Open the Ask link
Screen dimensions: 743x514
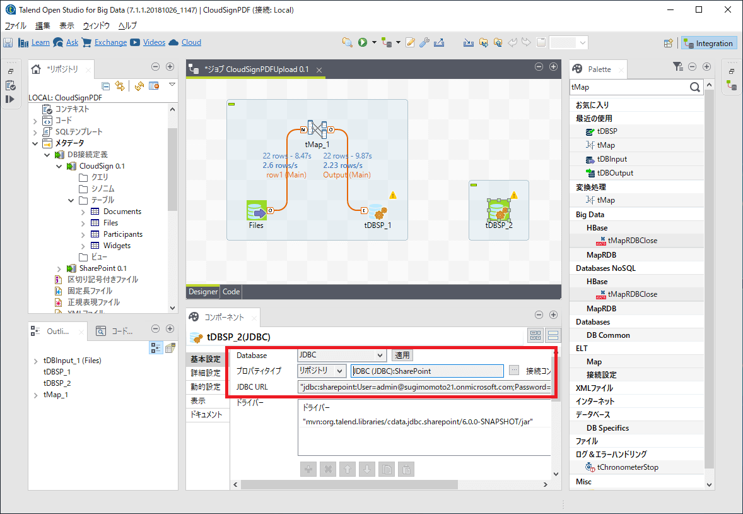[72, 42]
